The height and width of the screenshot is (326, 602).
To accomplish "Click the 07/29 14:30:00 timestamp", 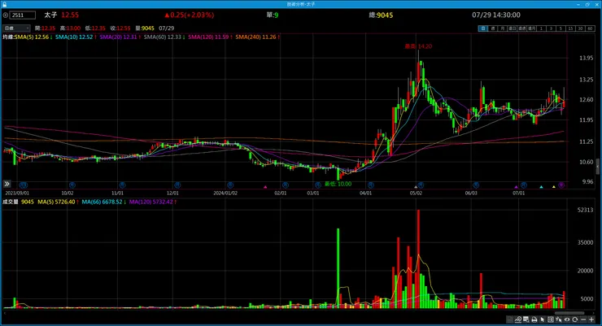I will (x=496, y=15).
